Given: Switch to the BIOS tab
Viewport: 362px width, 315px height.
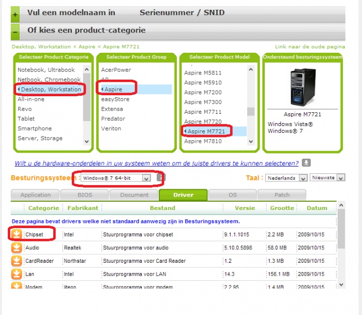Looking at the screenshot, I should [85, 195].
